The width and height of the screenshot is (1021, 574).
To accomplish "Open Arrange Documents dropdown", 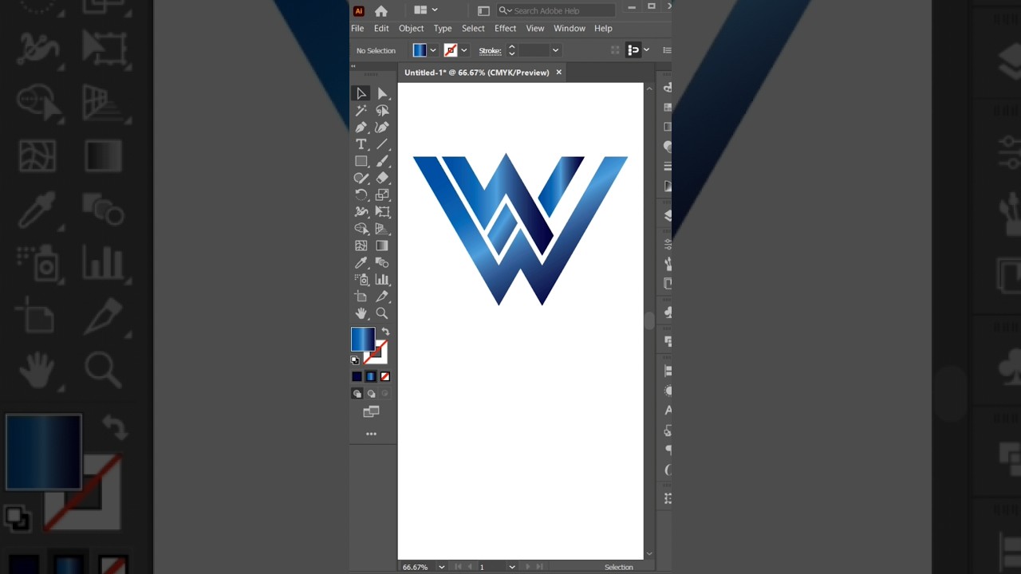I will coord(426,10).
